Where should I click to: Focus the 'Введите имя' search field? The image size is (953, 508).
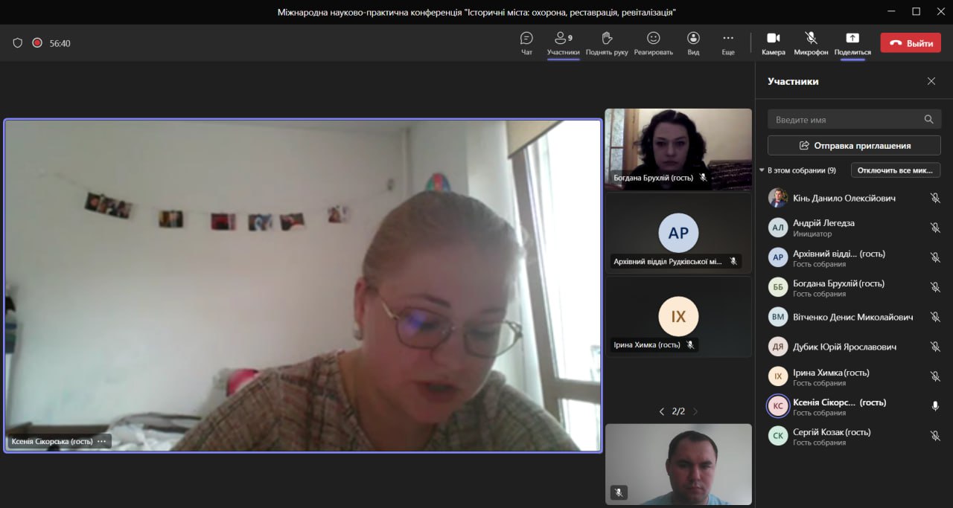854,119
